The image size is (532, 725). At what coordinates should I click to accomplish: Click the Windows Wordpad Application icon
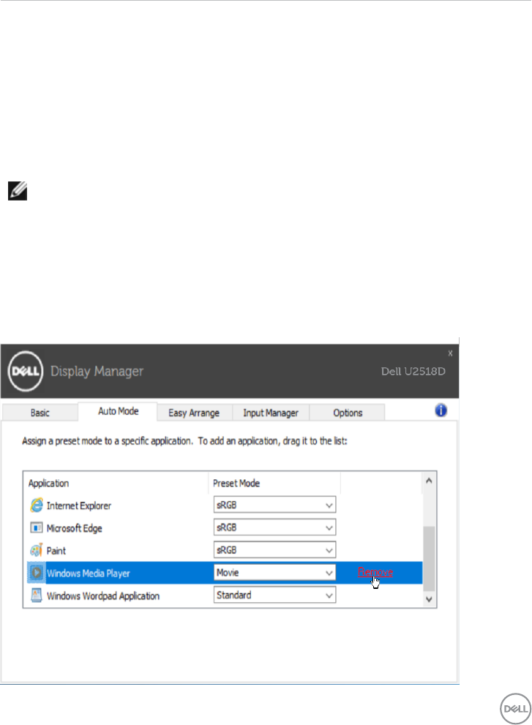(x=37, y=596)
